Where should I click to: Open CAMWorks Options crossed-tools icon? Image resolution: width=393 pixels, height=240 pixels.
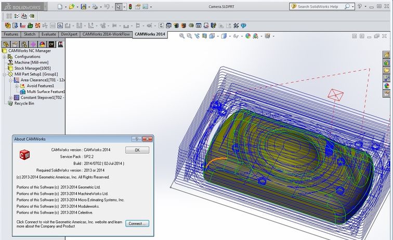coord(236,25)
